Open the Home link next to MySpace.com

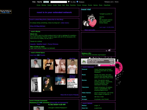tap(117, 2)
